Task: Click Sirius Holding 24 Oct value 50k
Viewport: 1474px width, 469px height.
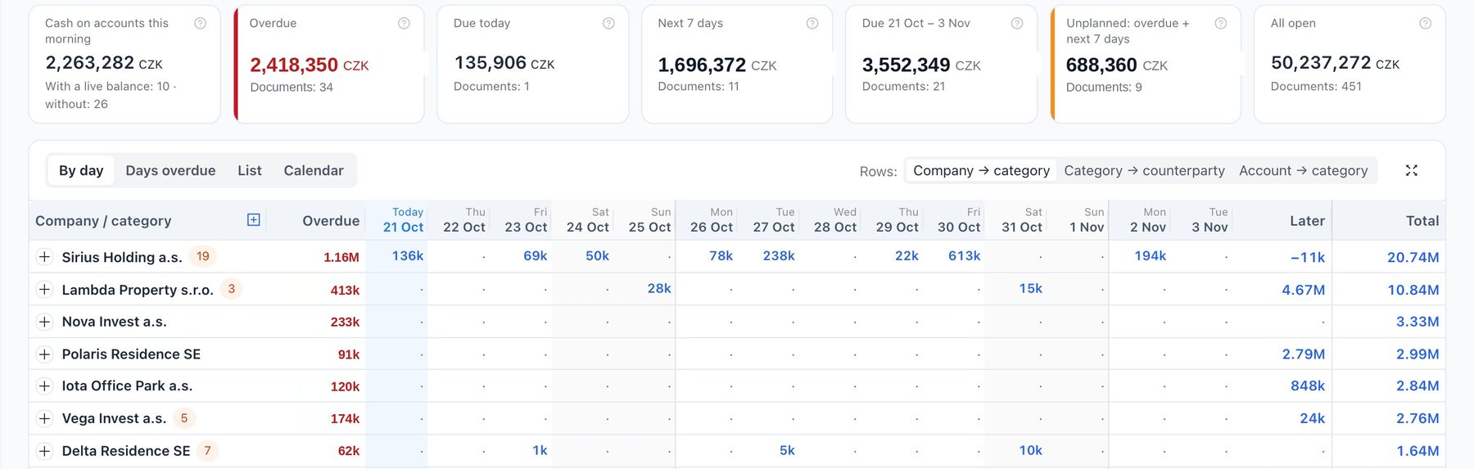Action: pyautogui.click(x=598, y=256)
